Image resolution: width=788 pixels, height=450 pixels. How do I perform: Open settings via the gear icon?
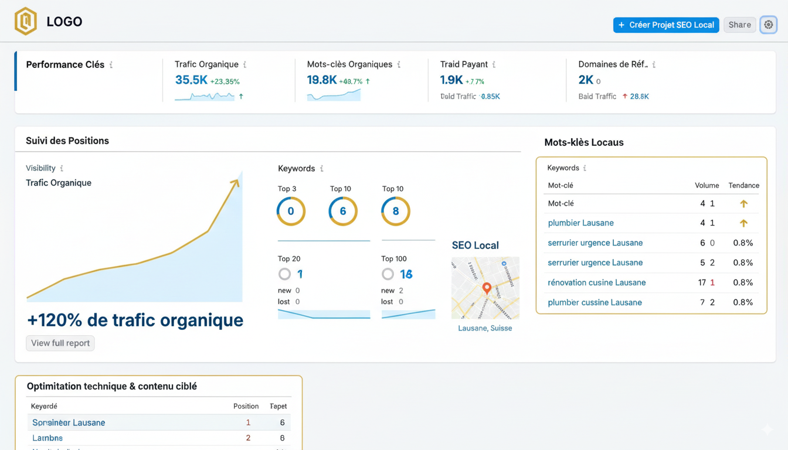(768, 25)
